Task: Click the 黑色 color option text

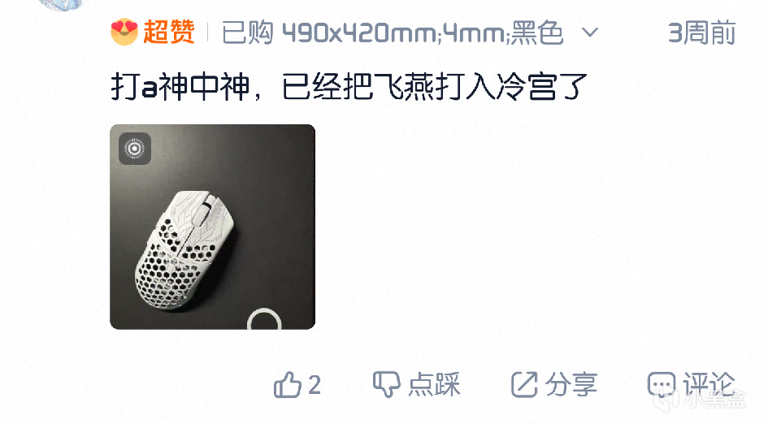Action: point(537,32)
